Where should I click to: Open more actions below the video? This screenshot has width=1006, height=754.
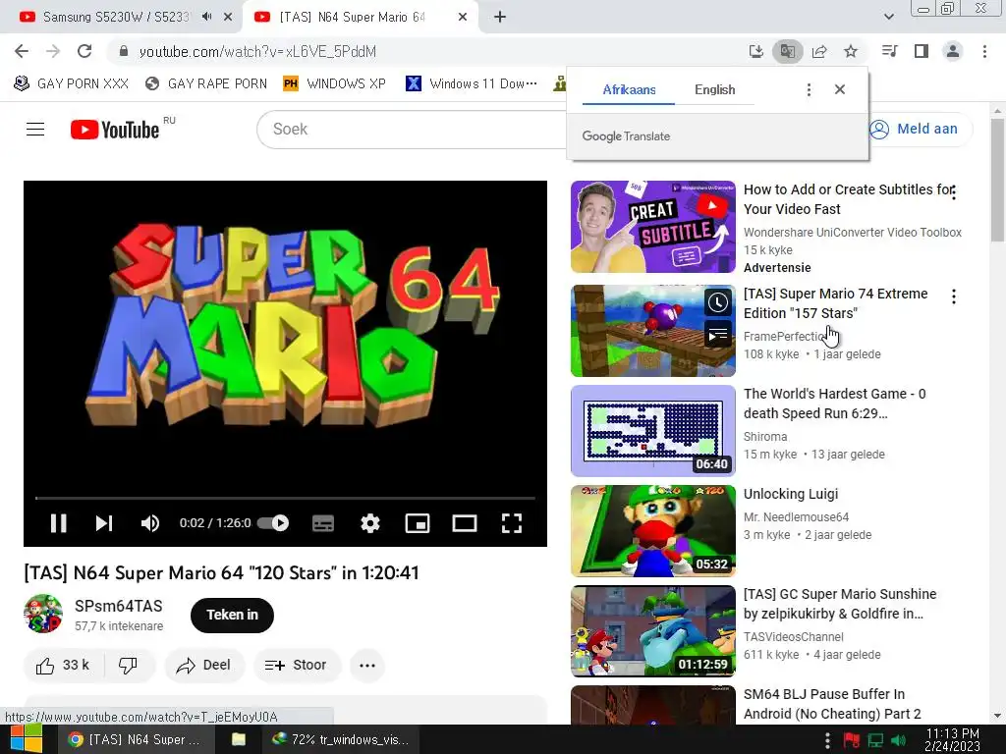pos(367,665)
